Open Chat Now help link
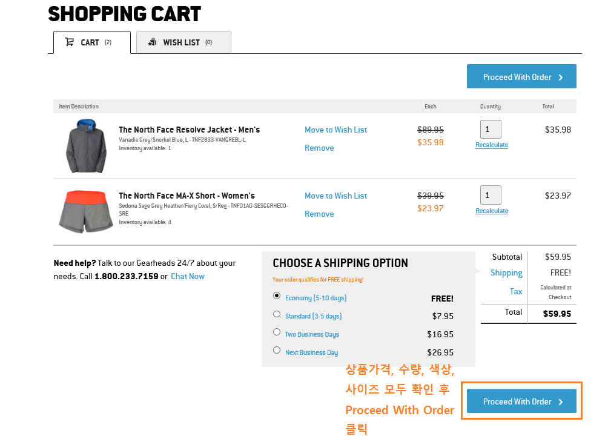 [x=188, y=277]
